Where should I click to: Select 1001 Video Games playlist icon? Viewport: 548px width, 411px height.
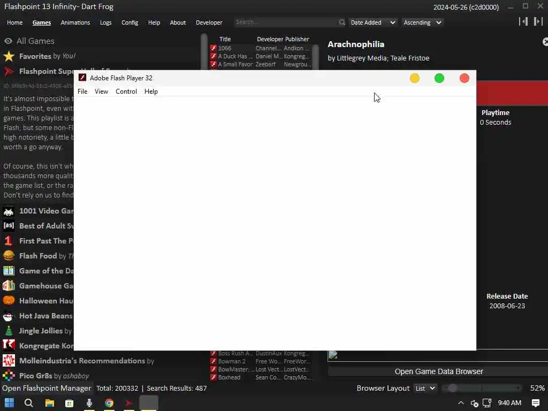(9, 211)
